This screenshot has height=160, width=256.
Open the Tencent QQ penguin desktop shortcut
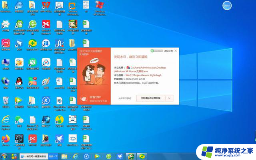tap(19, 83)
